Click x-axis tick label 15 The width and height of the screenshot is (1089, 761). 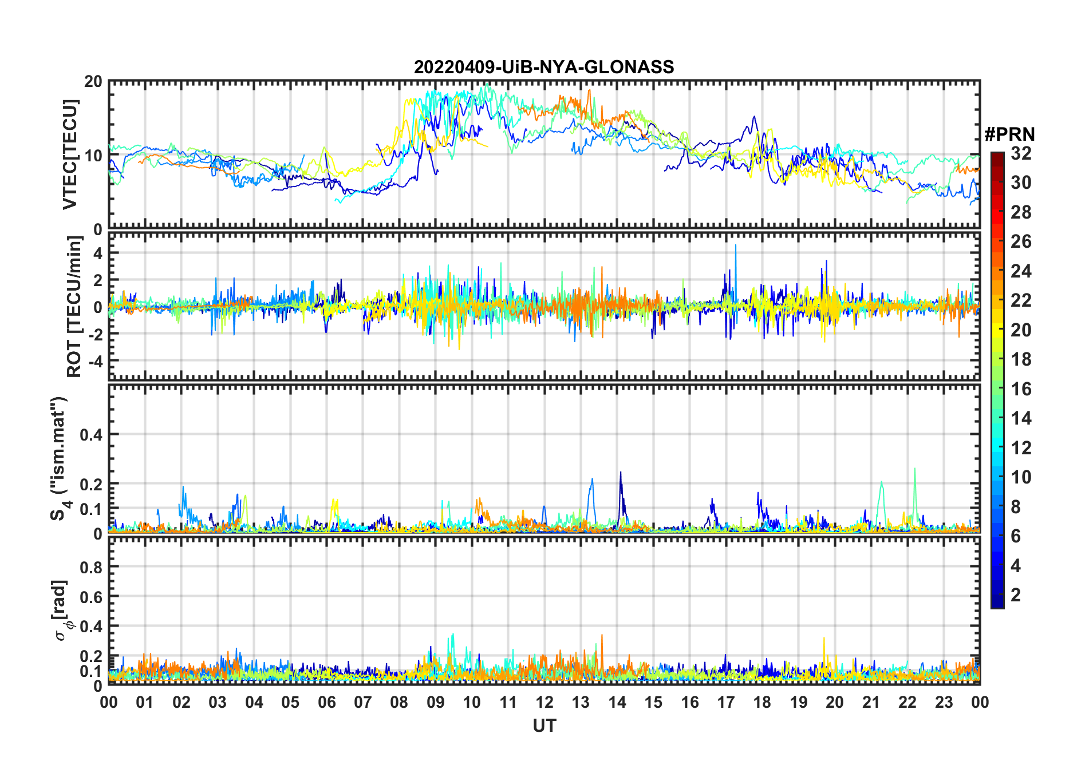click(653, 702)
